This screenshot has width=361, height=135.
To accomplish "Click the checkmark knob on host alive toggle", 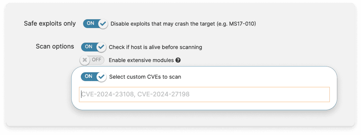I will (101, 47).
